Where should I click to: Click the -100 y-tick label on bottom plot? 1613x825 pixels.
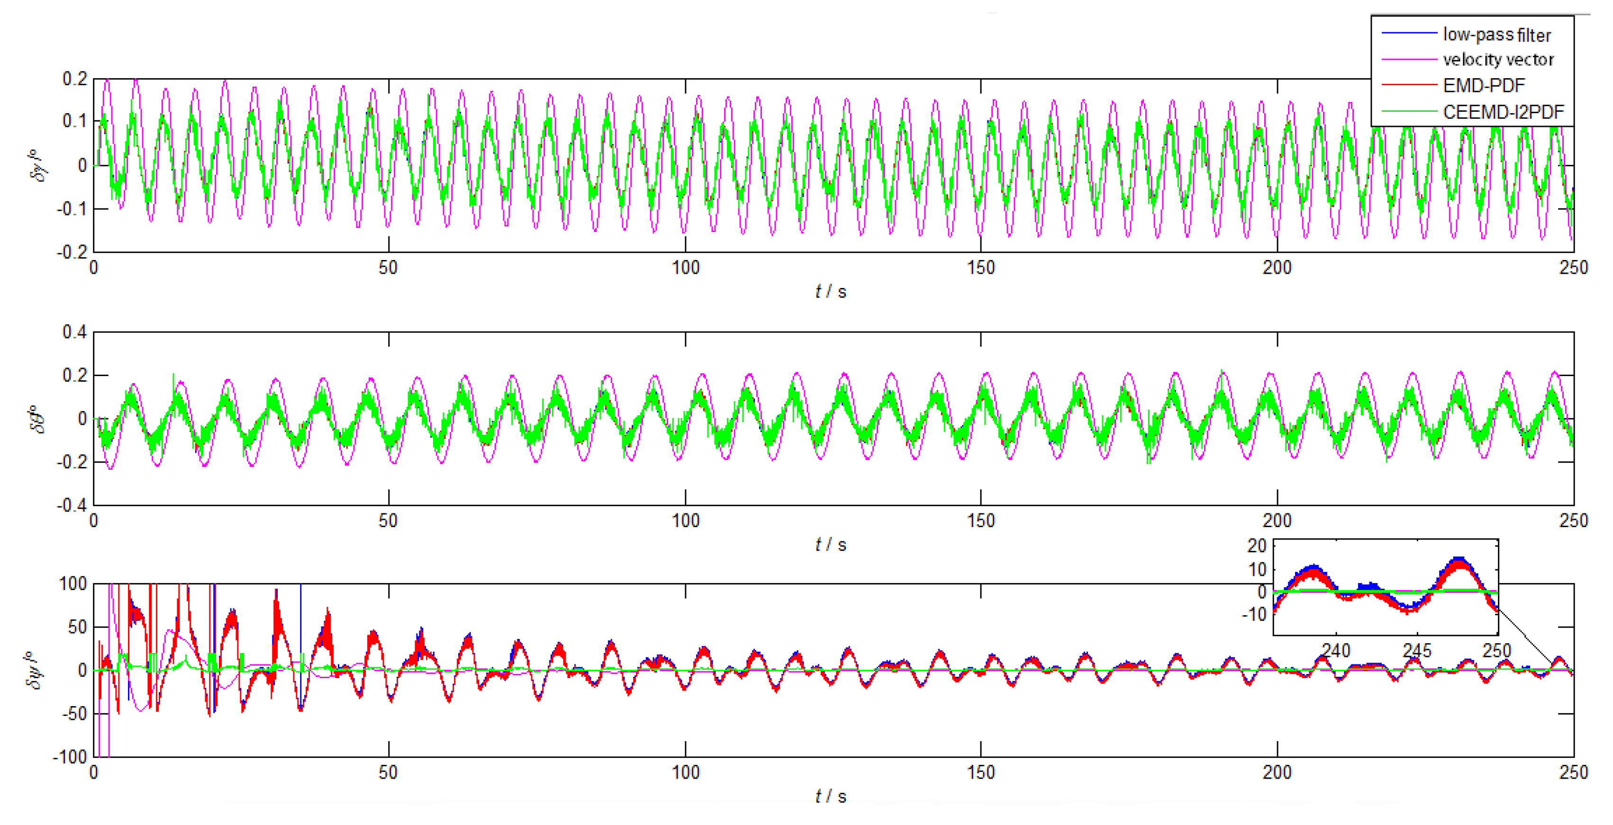[x=69, y=756]
